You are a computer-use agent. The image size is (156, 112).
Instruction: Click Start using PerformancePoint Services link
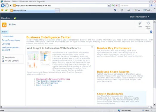click(53, 79)
